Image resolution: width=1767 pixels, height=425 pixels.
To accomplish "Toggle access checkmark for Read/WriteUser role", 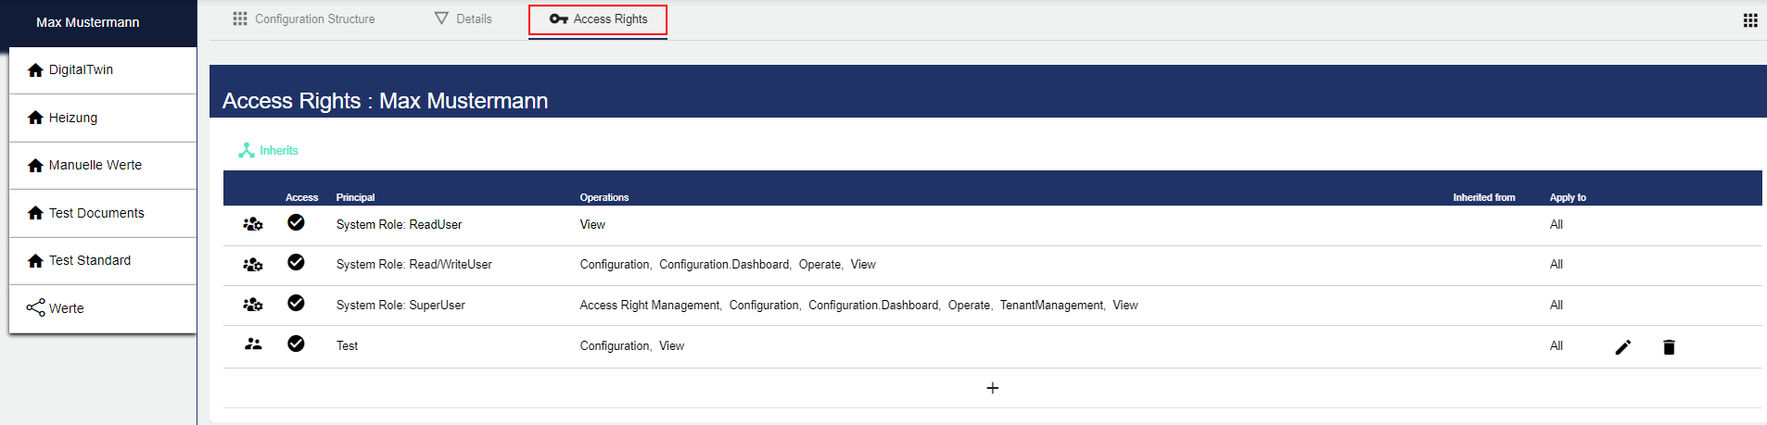I will [296, 262].
